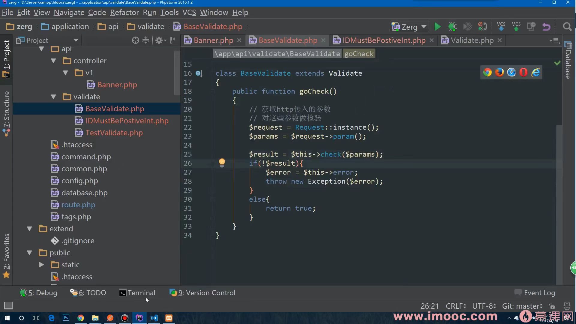Click the listen for debug connections icon
This screenshot has height=324, width=576.
[x=482, y=27]
